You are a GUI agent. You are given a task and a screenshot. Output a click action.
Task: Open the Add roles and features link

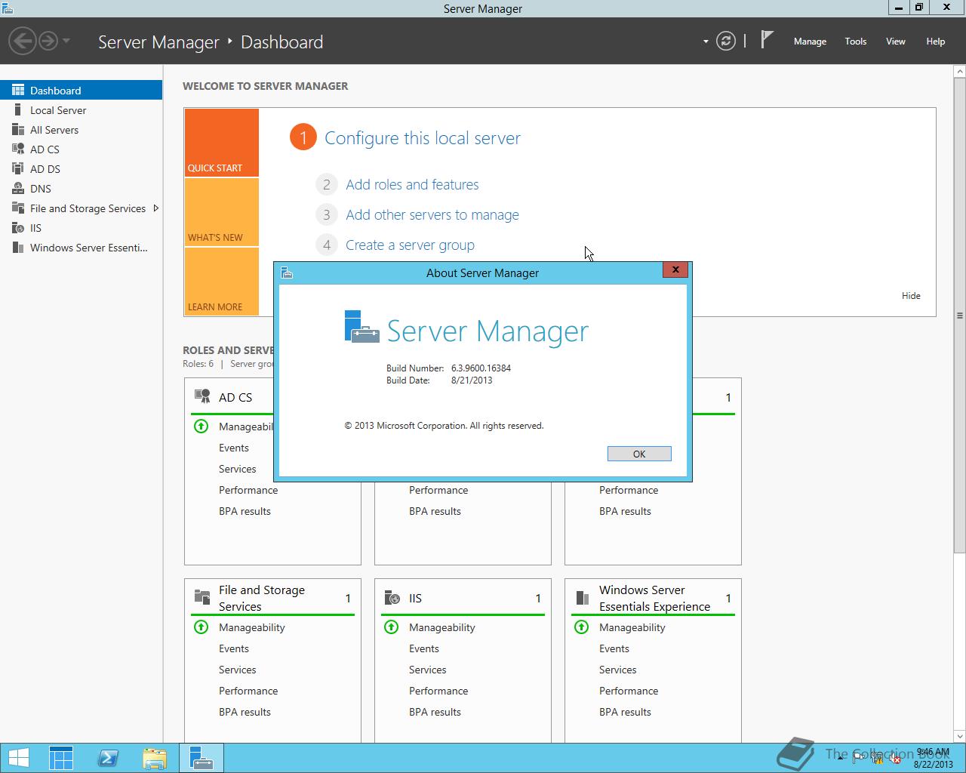412,184
